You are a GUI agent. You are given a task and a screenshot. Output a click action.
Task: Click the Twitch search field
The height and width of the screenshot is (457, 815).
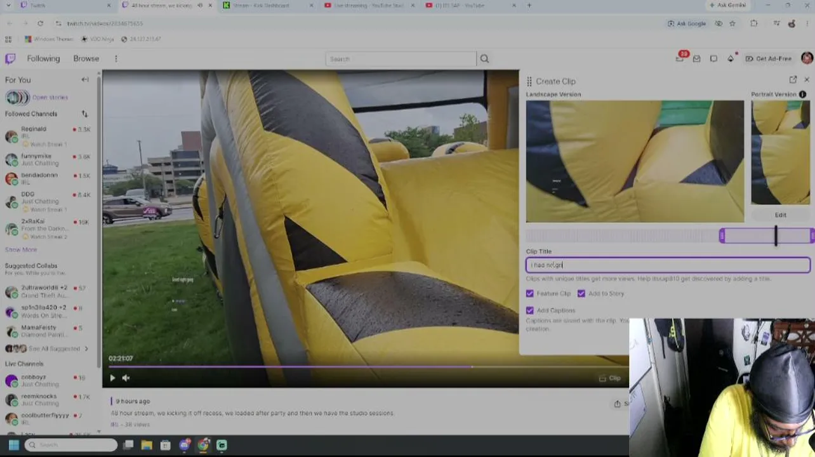pyautogui.click(x=401, y=59)
